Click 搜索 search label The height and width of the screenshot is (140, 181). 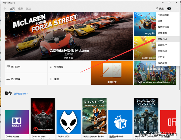click(x=161, y=8)
